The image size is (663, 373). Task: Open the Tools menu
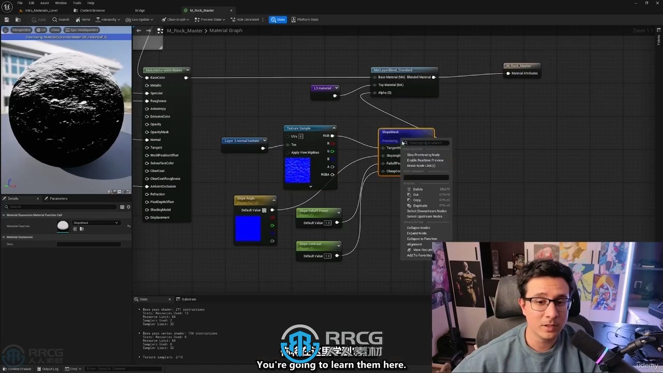coord(77,3)
